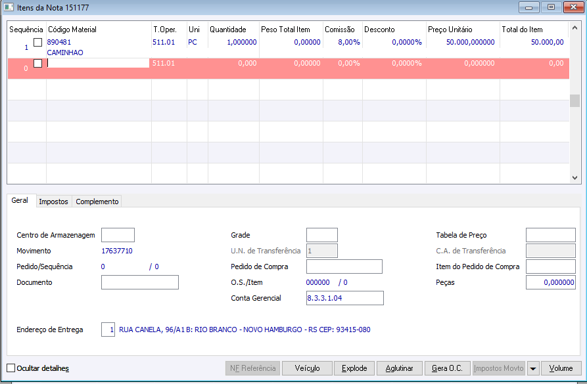Screen dimensions: 587x384
Task: Click the Centro de Armazenagem field
Action: [x=118, y=235]
